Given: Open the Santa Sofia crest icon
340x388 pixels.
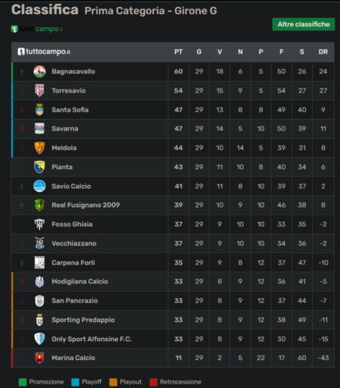Looking at the screenshot, I should click(39, 110).
